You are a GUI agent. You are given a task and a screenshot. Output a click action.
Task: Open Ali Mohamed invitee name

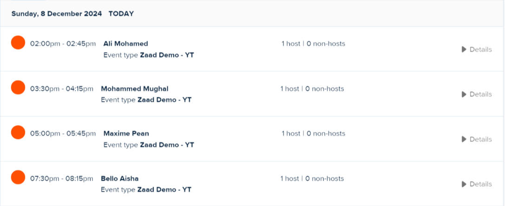click(x=125, y=44)
